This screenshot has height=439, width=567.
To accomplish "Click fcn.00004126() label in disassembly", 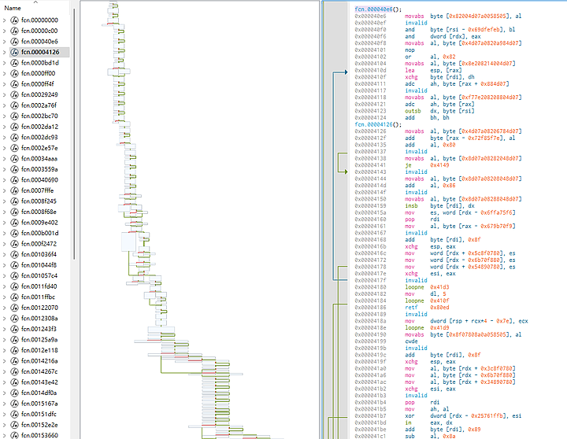I will [378, 124].
